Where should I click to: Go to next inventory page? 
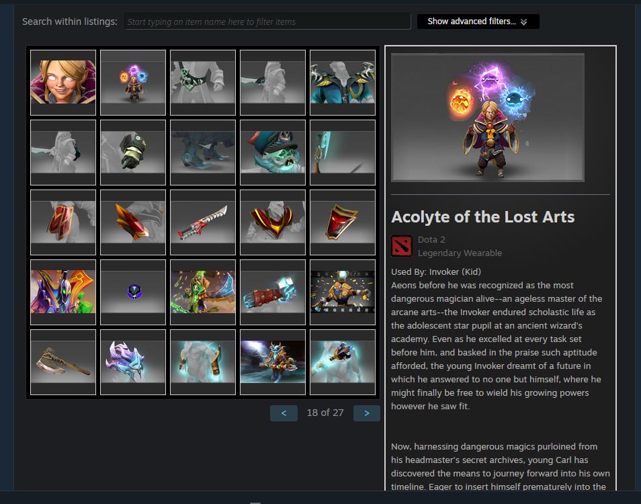click(367, 413)
